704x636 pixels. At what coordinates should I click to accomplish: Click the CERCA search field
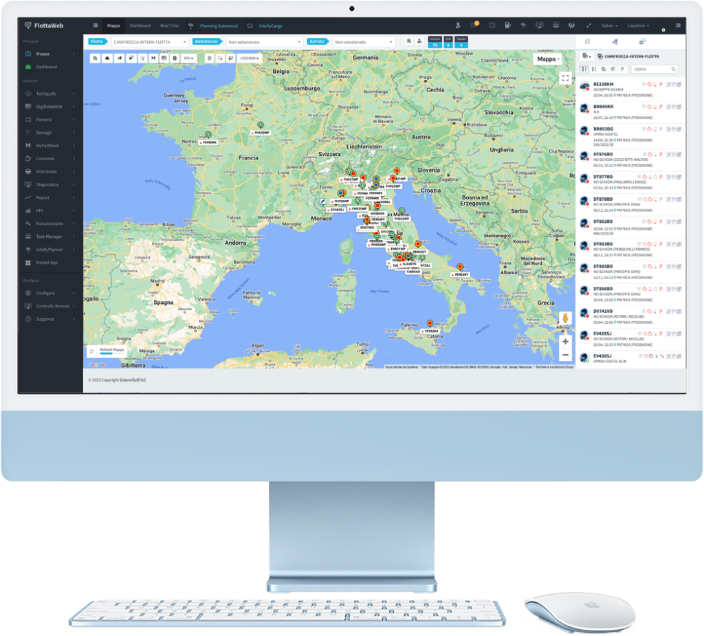coord(654,69)
